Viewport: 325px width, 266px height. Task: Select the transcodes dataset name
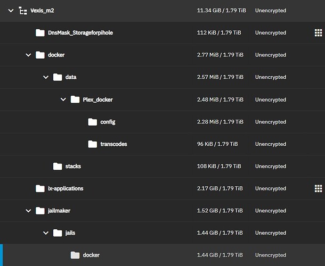[x=114, y=144]
